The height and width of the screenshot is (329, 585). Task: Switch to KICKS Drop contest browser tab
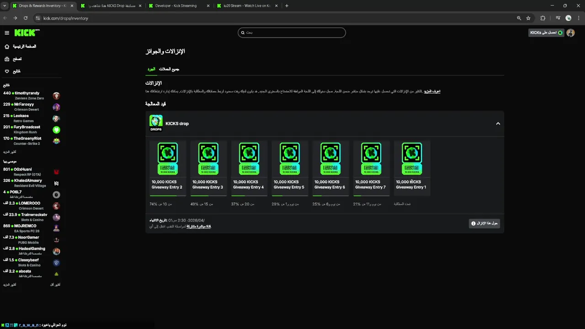pos(112,6)
